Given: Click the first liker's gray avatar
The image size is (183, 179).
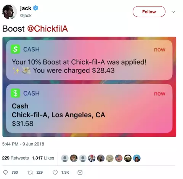Looking at the screenshot, I should (x=65, y=158).
